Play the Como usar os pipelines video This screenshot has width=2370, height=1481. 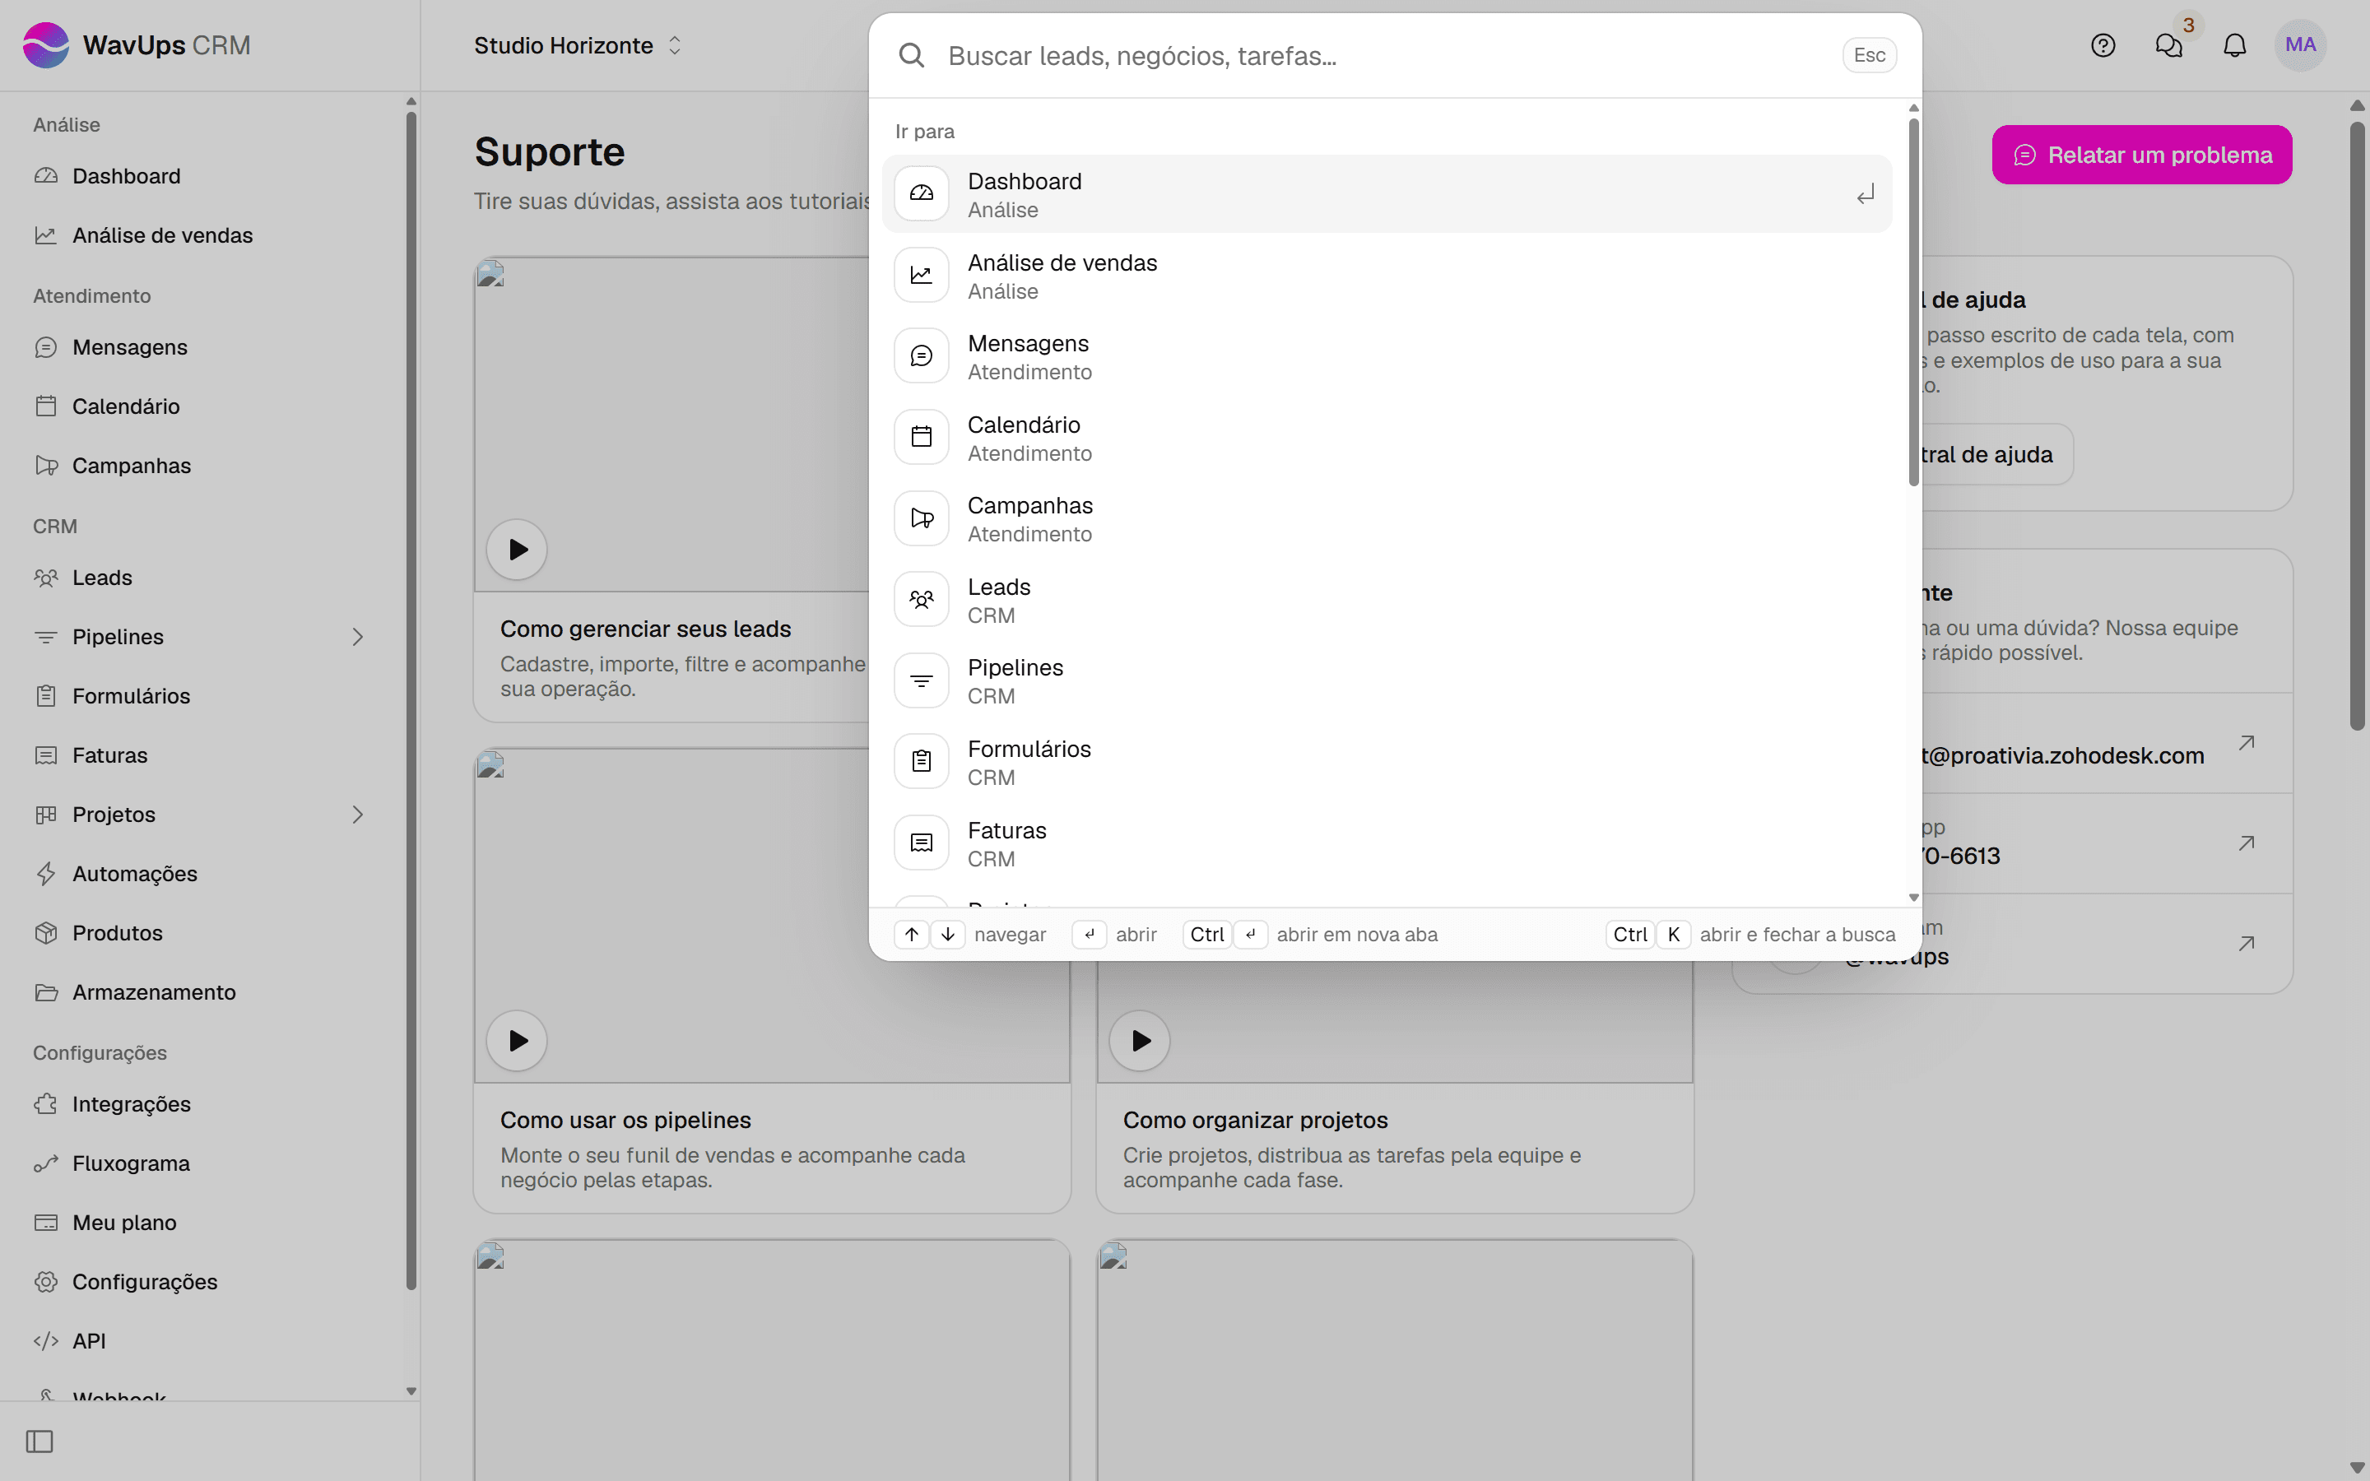[x=517, y=1040]
